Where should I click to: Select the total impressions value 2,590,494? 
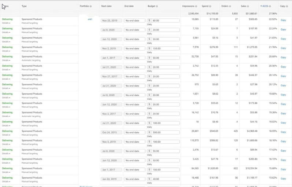(x=193, y=14)
